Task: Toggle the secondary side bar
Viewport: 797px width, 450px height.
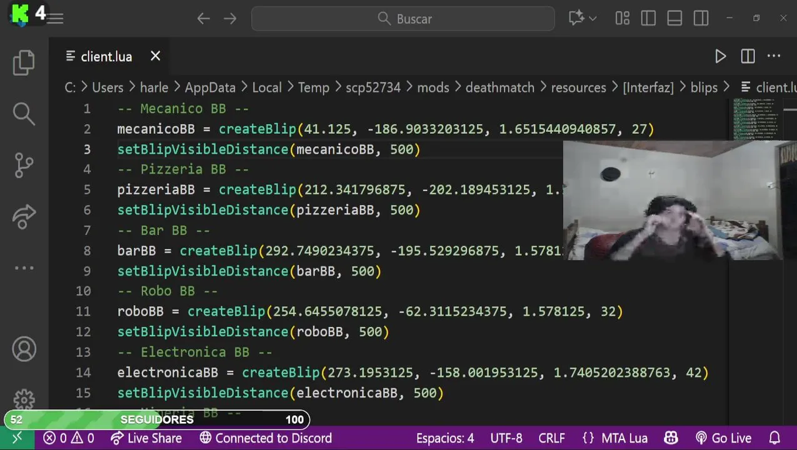Action: (x=701, y=19)
